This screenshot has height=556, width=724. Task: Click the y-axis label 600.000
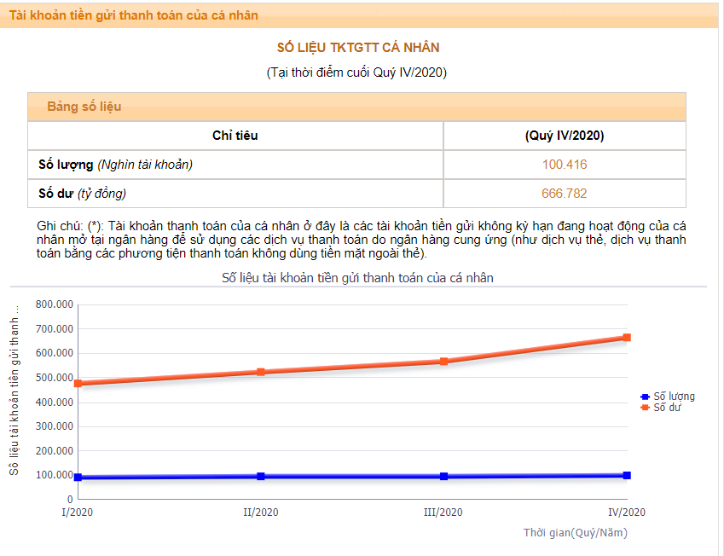55,353
